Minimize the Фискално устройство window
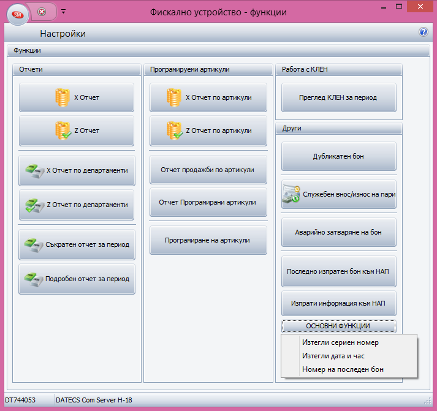 (384, 7)
